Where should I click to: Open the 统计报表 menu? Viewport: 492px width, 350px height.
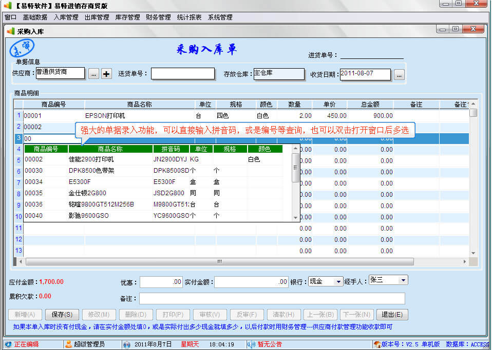(x=189, y=17)
